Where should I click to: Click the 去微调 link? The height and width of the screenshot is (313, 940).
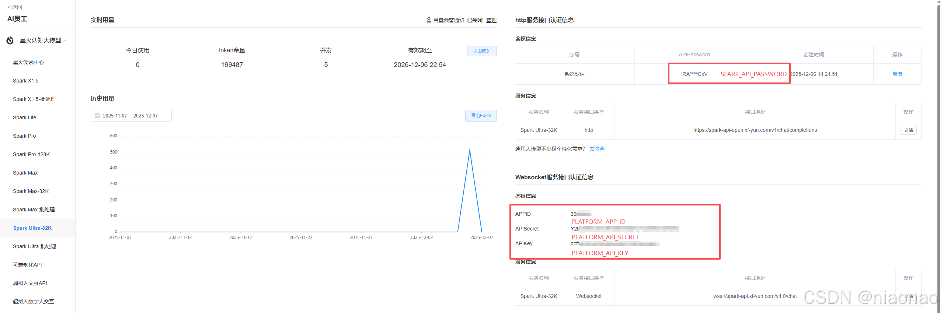click(x=596, y=149)
